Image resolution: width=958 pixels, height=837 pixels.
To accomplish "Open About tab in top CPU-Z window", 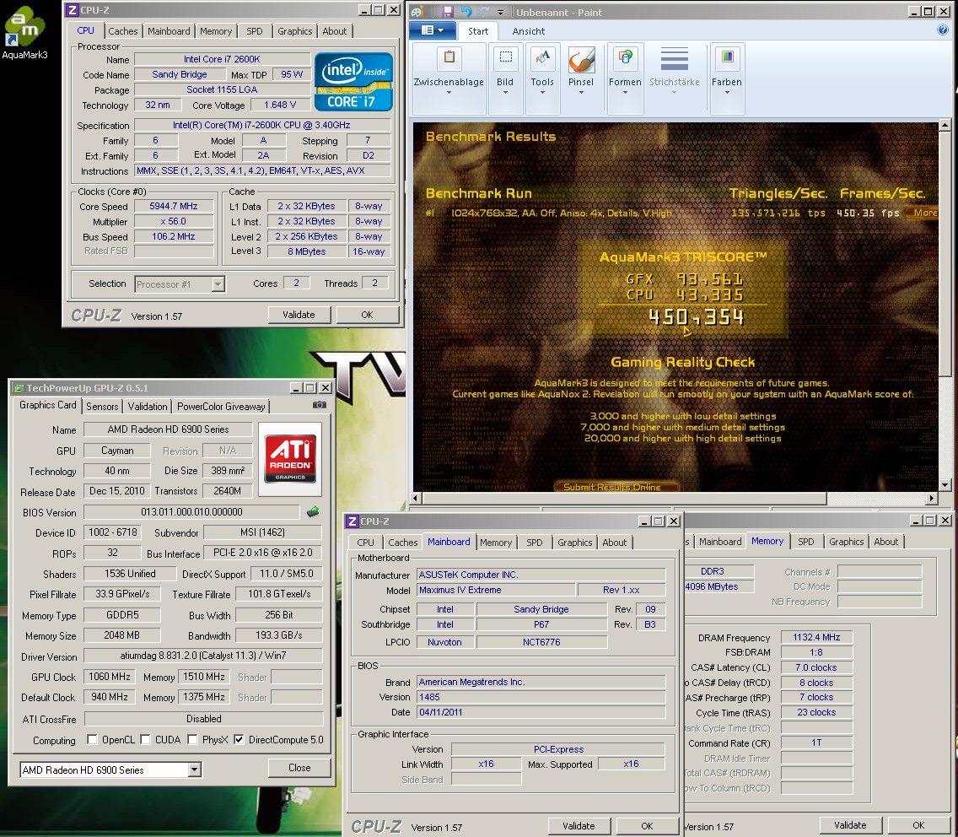I will (x=334, y=30).
